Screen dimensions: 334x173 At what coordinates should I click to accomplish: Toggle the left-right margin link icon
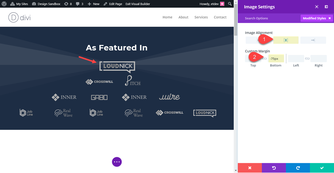click(307, 58)
